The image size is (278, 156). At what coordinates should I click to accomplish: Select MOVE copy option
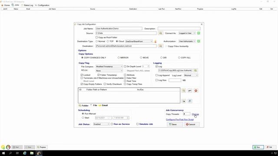141,58
